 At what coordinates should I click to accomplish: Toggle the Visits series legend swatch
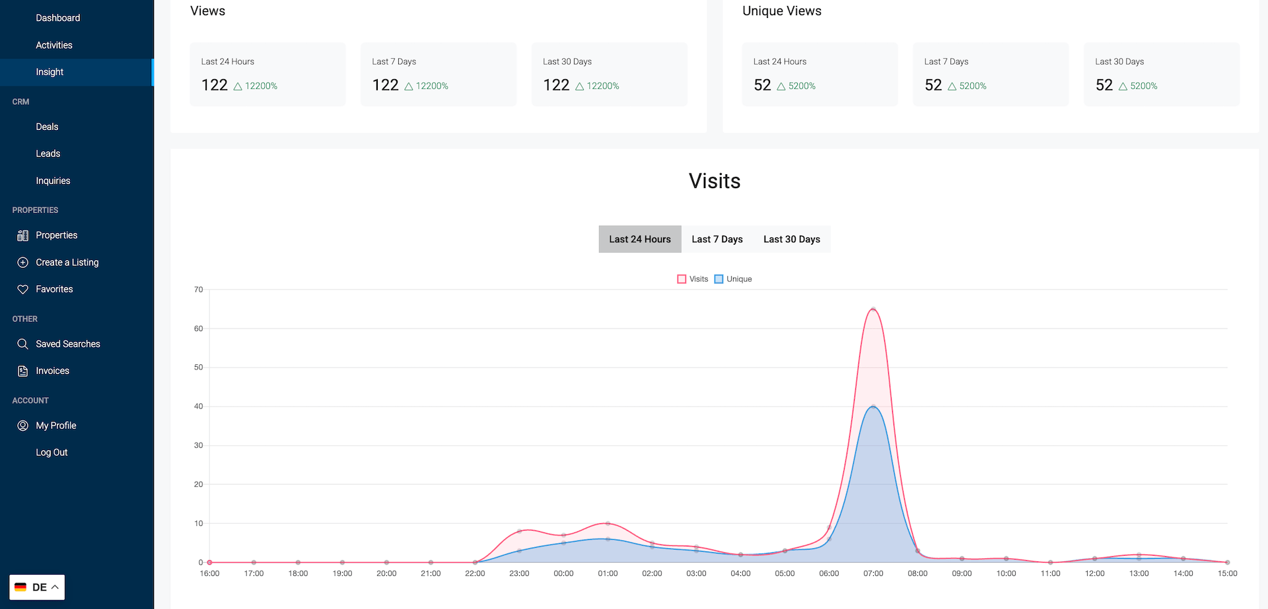click(682, 279)
